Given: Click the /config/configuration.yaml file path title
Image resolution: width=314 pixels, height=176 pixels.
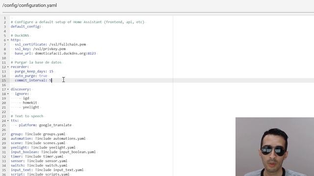Looking at the screenshot, I should pos(29,5).
